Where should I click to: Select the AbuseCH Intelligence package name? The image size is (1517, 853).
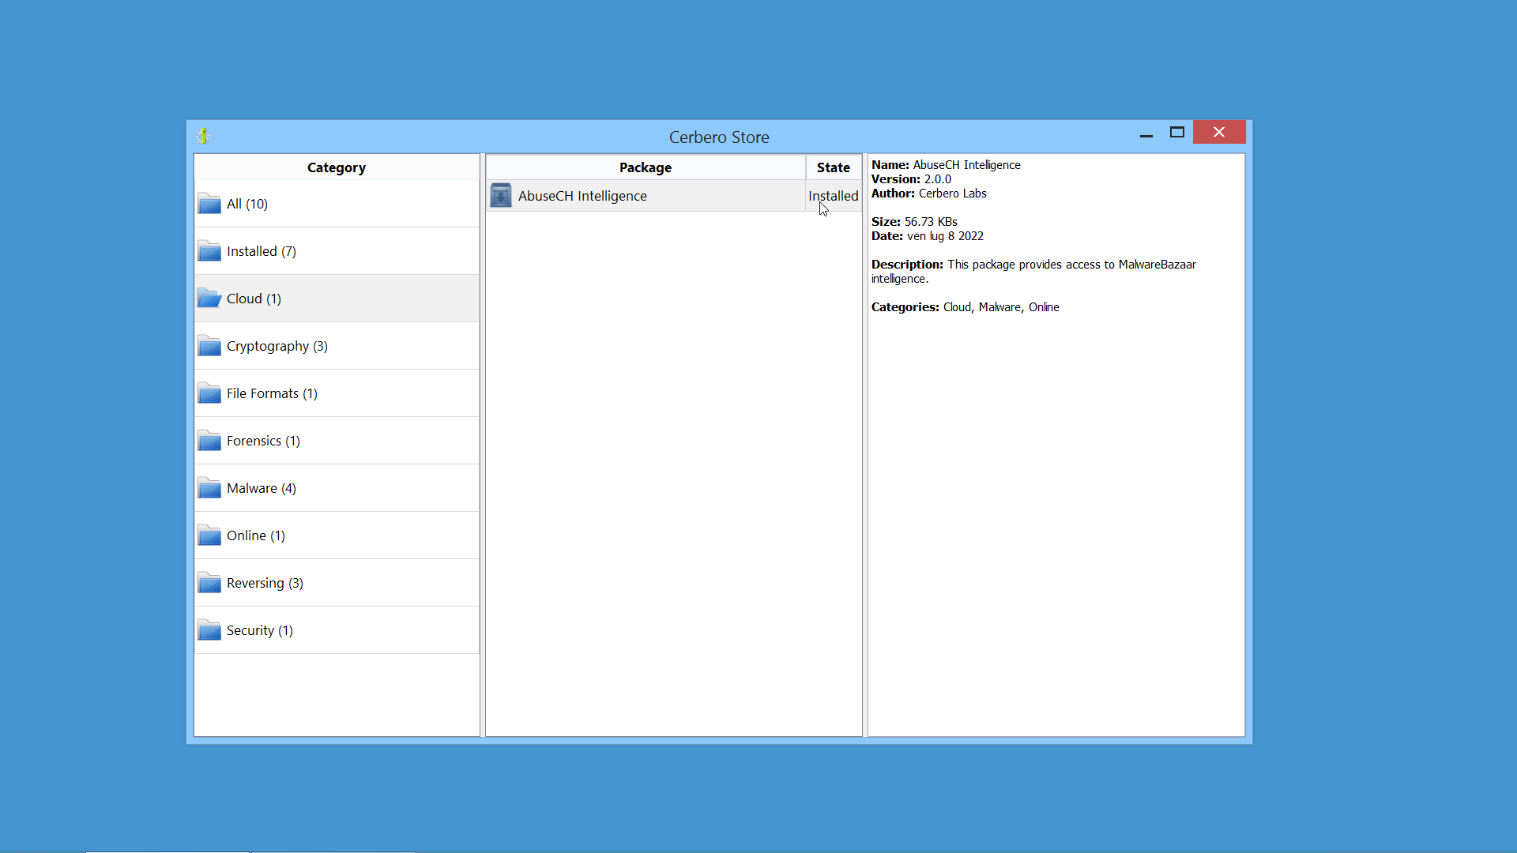[x=582, y=196]
